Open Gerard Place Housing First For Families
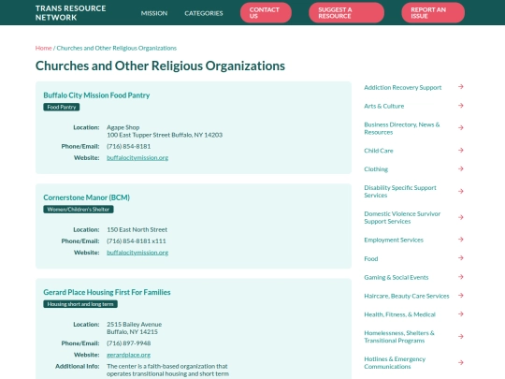 coord(107,292)
